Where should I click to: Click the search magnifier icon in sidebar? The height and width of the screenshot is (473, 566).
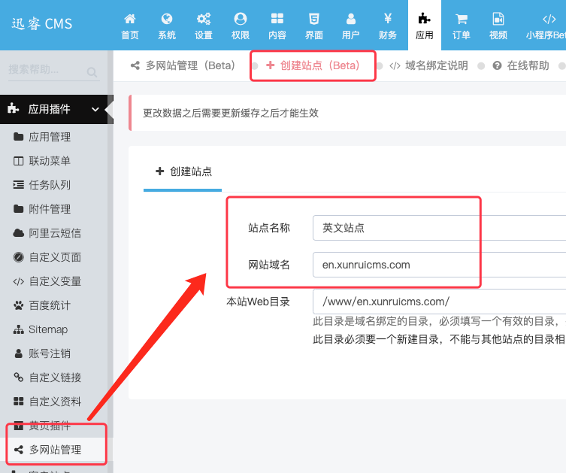click(x=92, y=72)
